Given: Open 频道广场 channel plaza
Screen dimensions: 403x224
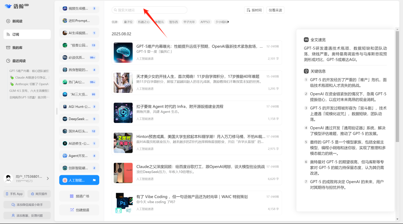Looking at the screenshot, I should click(x=79, y=196).
